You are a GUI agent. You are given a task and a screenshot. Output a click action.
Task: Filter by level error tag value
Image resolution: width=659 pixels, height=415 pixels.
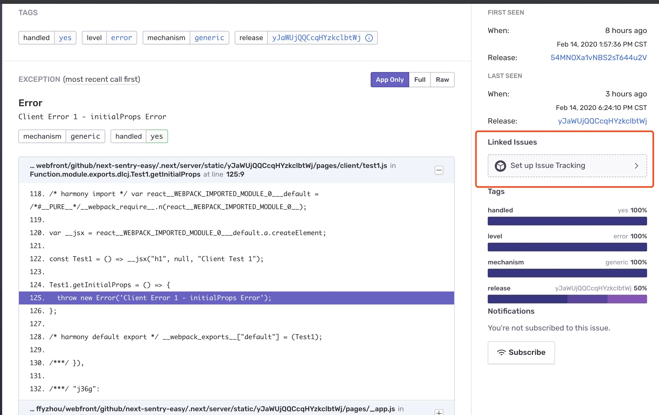tap(121, 38)
